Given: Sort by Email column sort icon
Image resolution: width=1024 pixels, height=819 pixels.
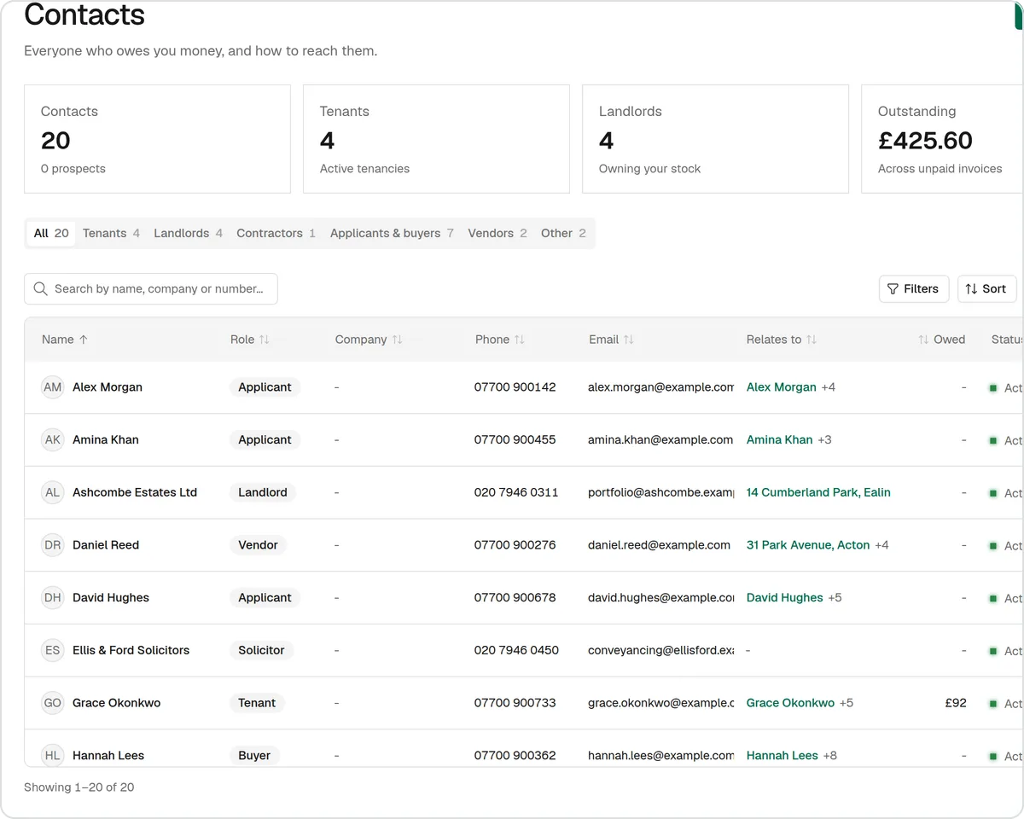Looking at the screenshot, I should tap(629, 340).
